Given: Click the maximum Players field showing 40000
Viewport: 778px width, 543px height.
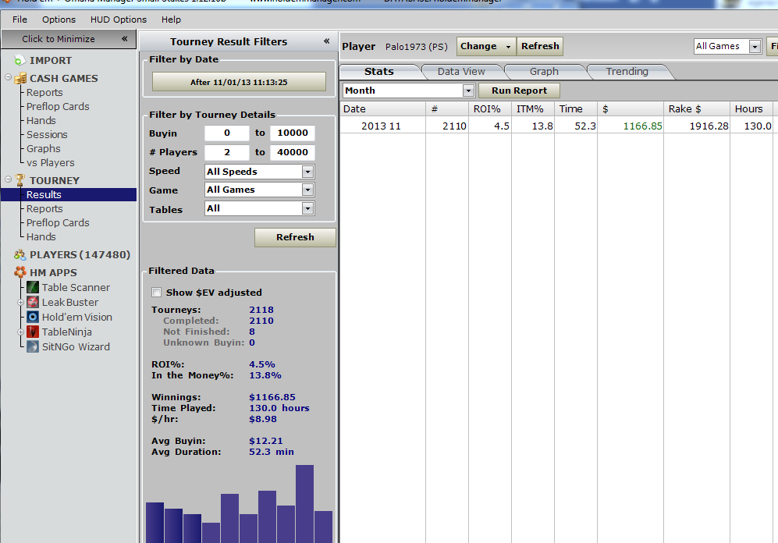Looking at the screenshot, I should [293, 152].
